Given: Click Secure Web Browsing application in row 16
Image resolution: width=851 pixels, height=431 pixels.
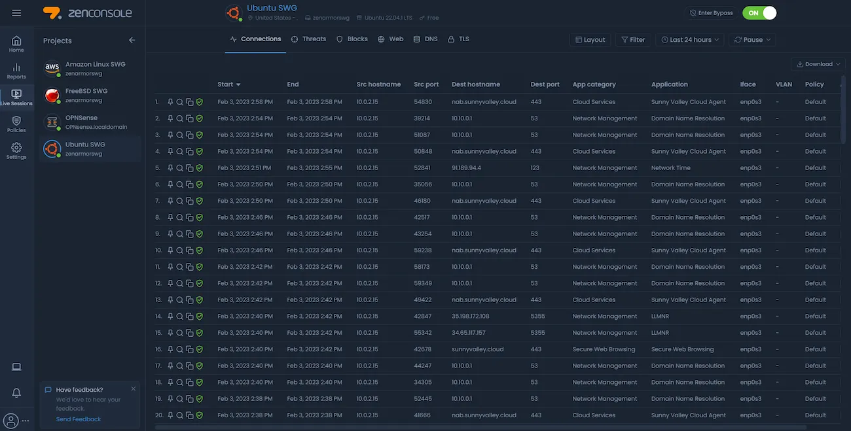Looking at the screenshot, I should [683, 349].
